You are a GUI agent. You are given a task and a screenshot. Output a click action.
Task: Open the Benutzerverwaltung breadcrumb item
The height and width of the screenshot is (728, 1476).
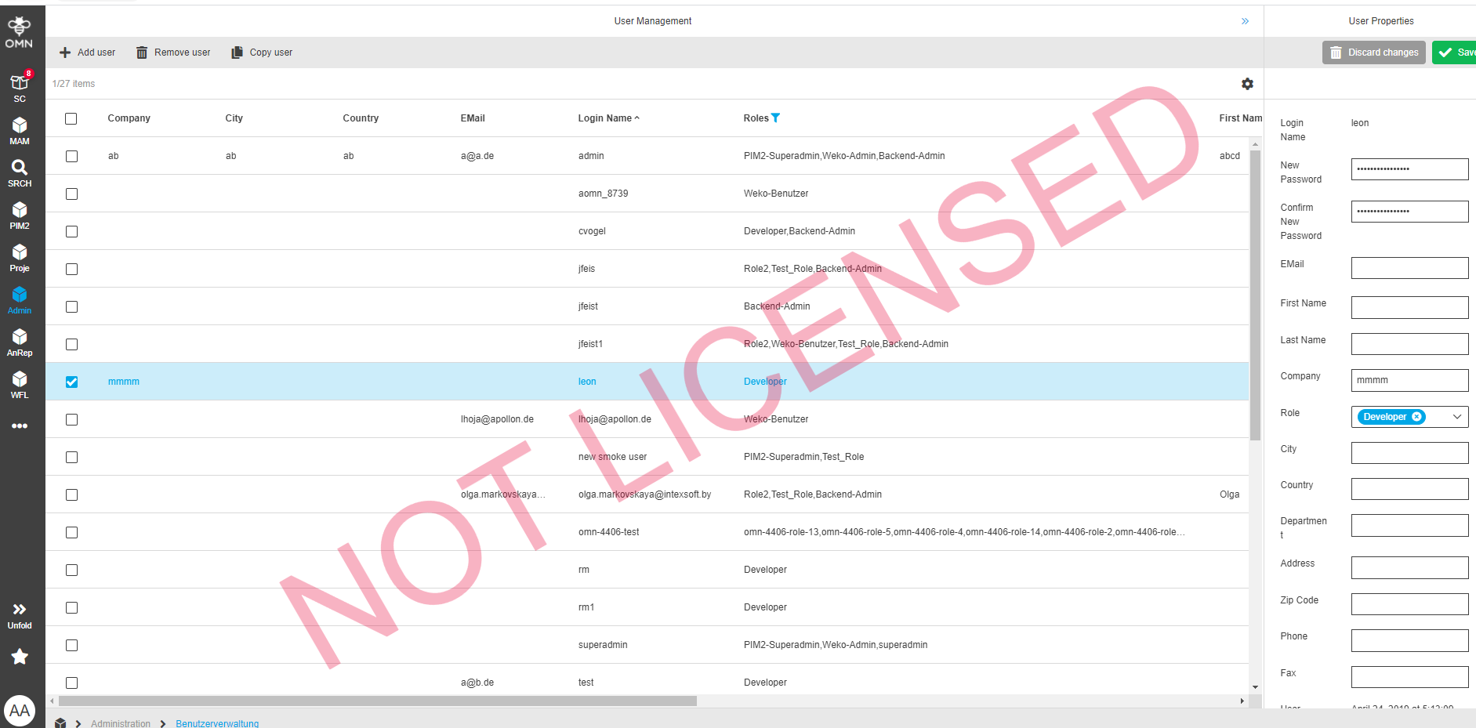tap(217, 723)
